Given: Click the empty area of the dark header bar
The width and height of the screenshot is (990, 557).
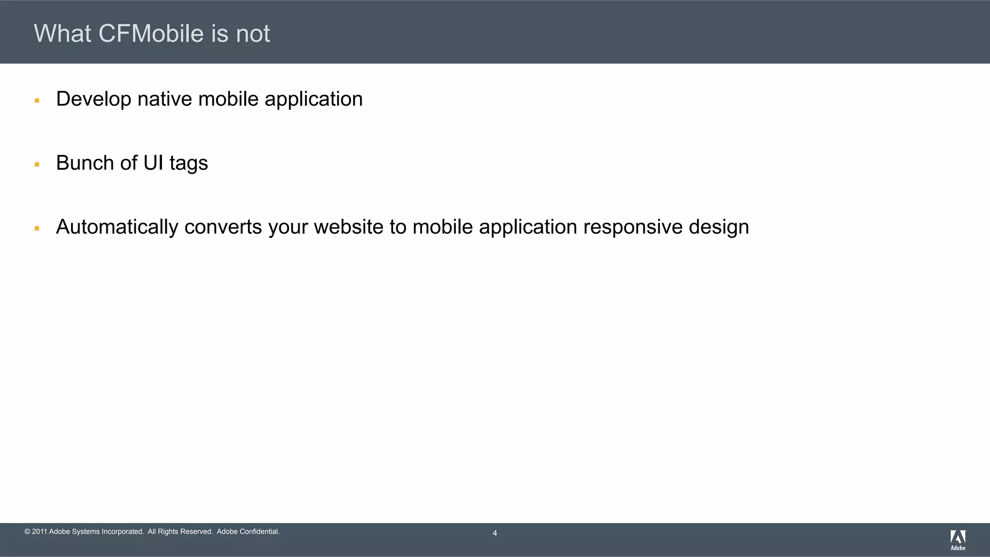Looking at the screenshot, I should pos(628,32).
